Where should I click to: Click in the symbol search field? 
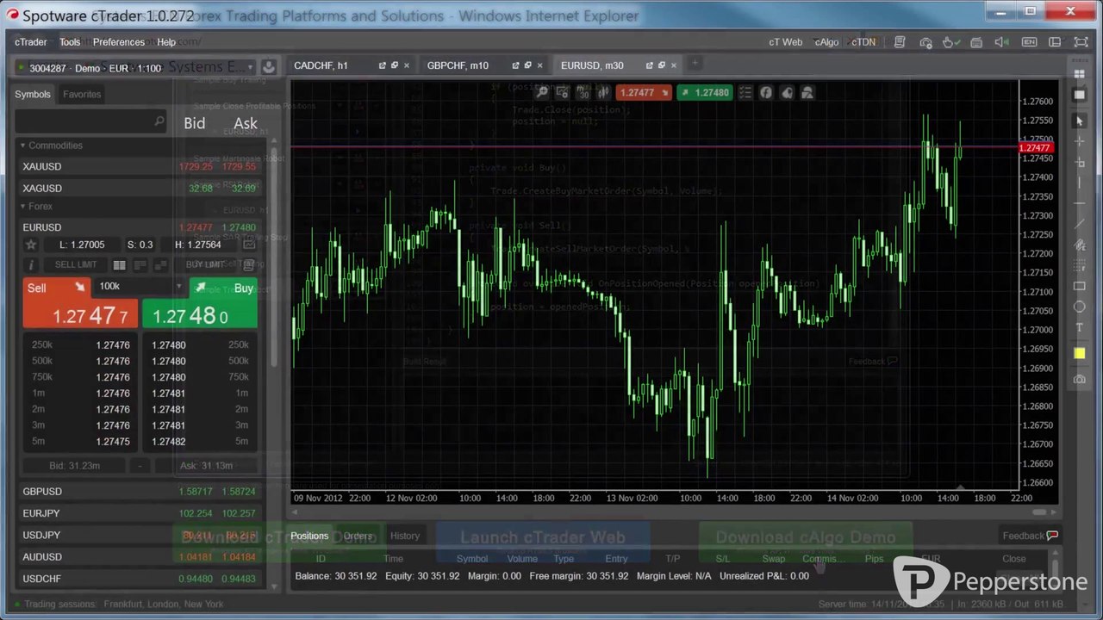click(x=90, y=121)
